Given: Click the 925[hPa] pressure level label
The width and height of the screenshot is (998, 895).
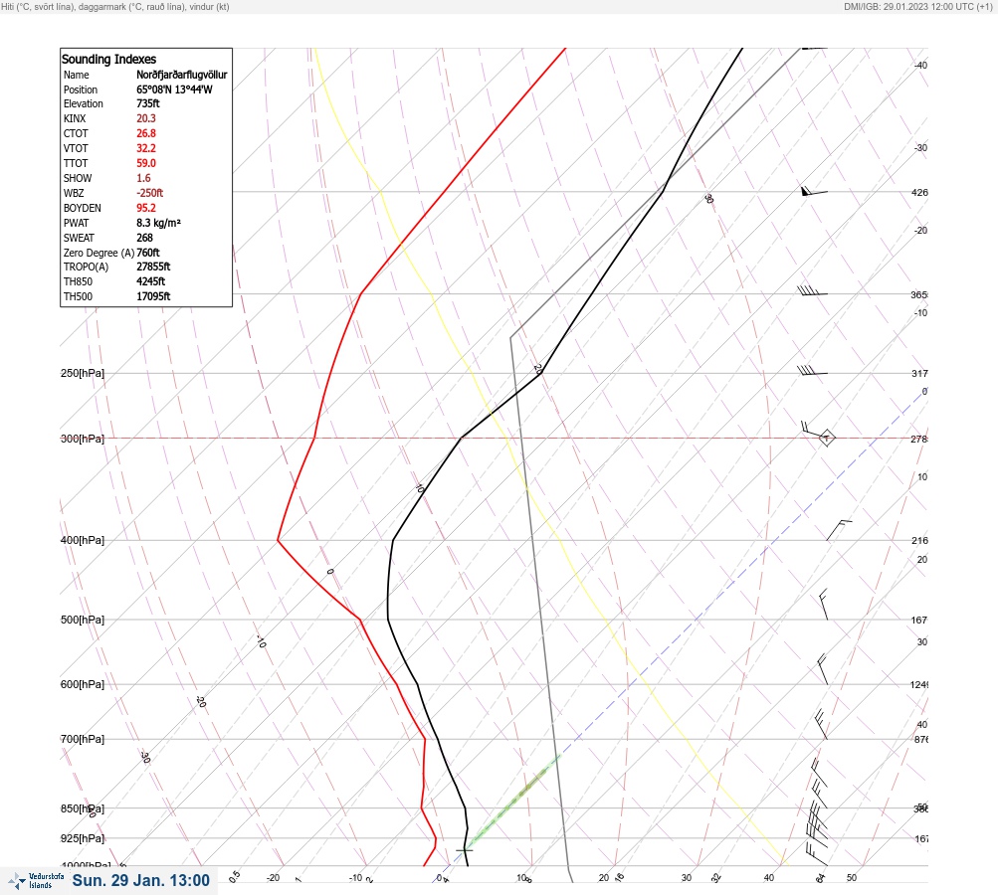Looking at the screenshot, I should click(83, 838).
